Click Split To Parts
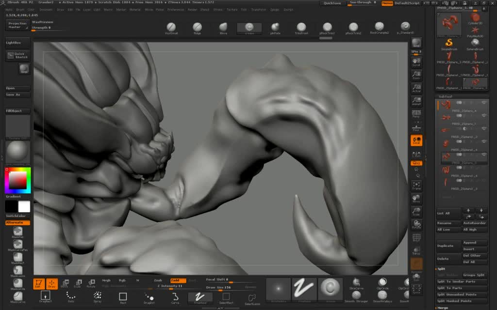497x310 pixels. (x=462, y=288)
